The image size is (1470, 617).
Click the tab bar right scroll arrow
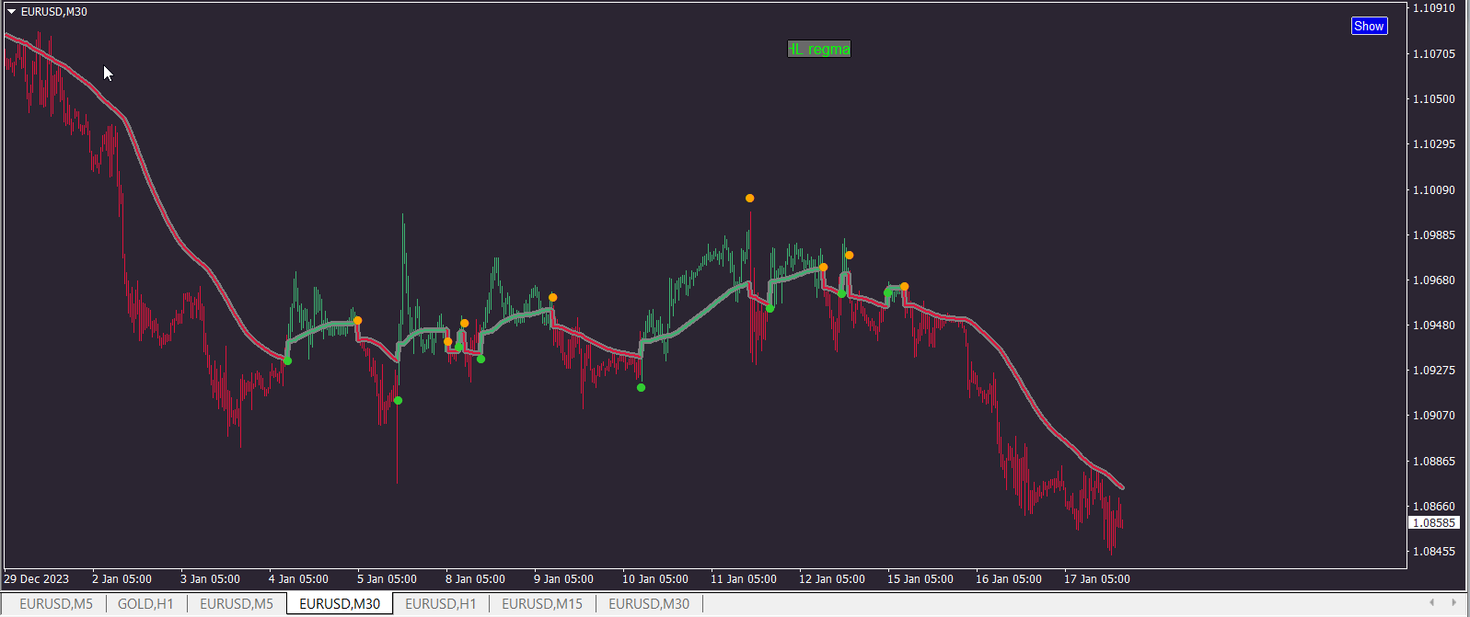point(1453,603)
